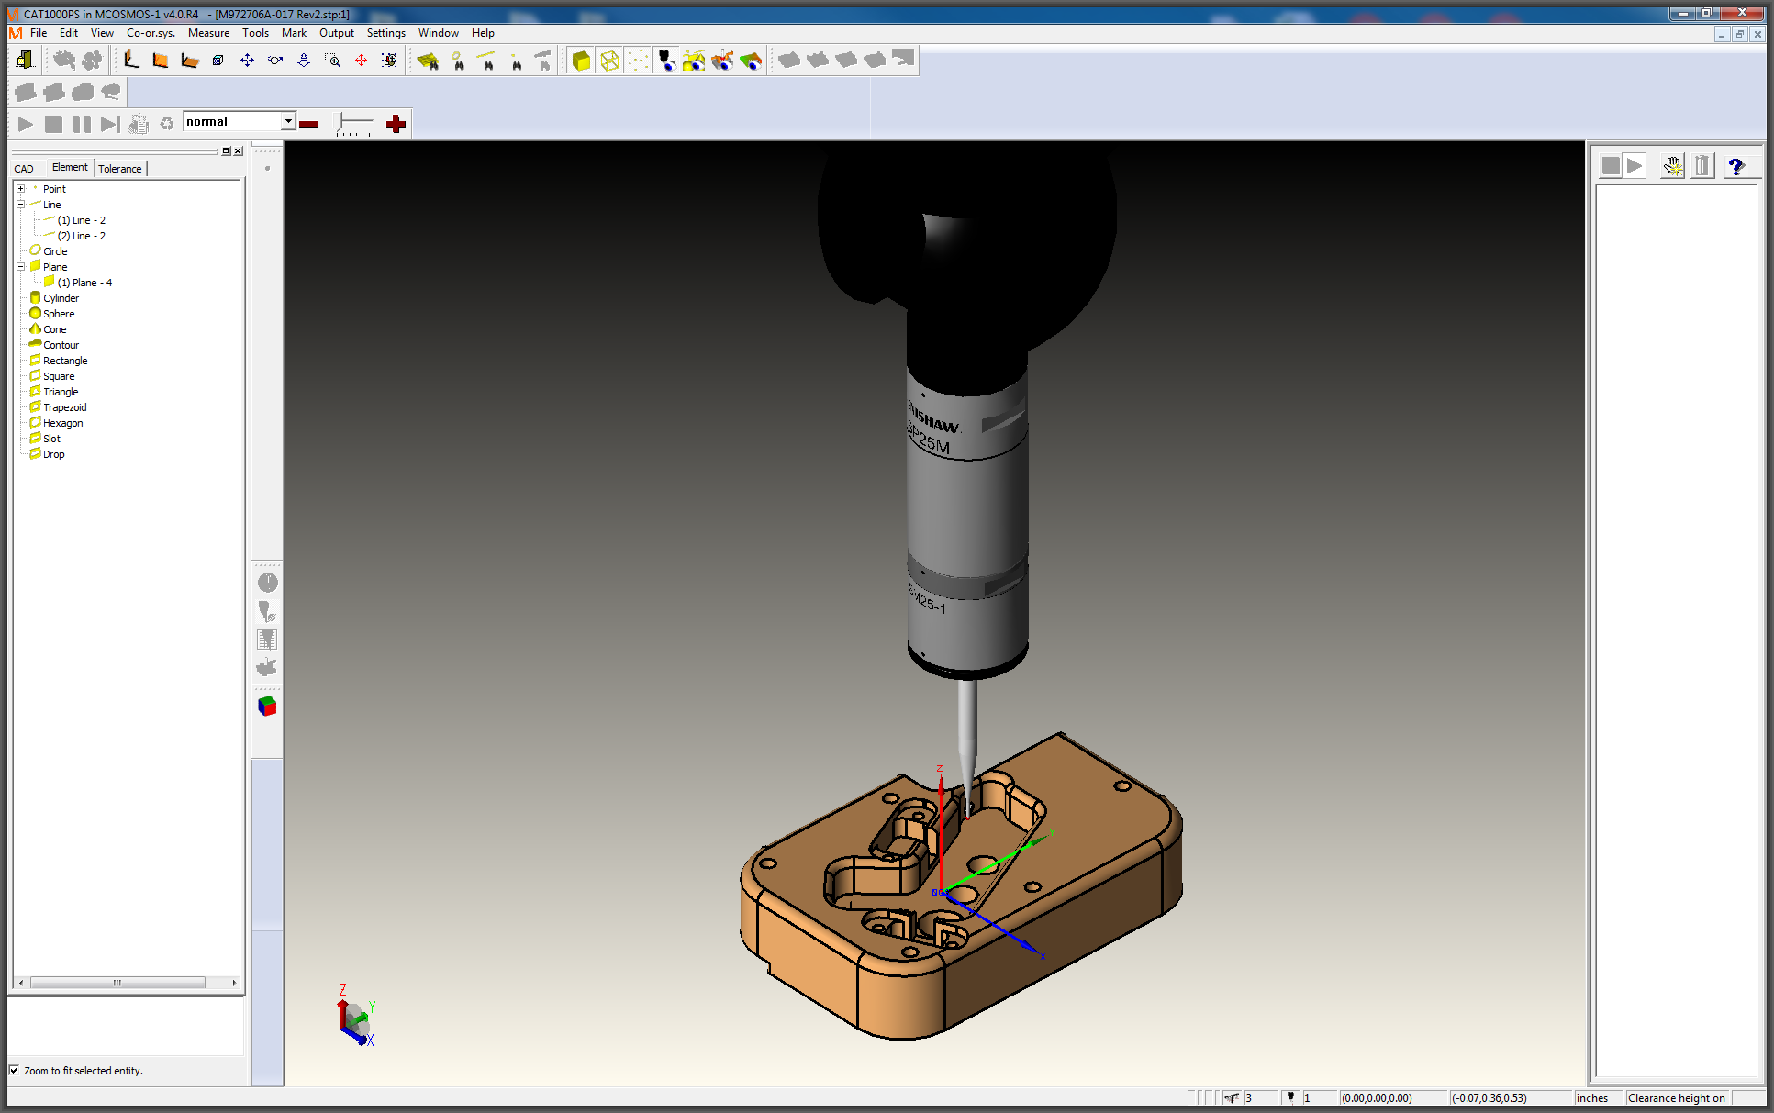Click the RGB color cube icon
1774x1113 pixels.
coord(267,707)
